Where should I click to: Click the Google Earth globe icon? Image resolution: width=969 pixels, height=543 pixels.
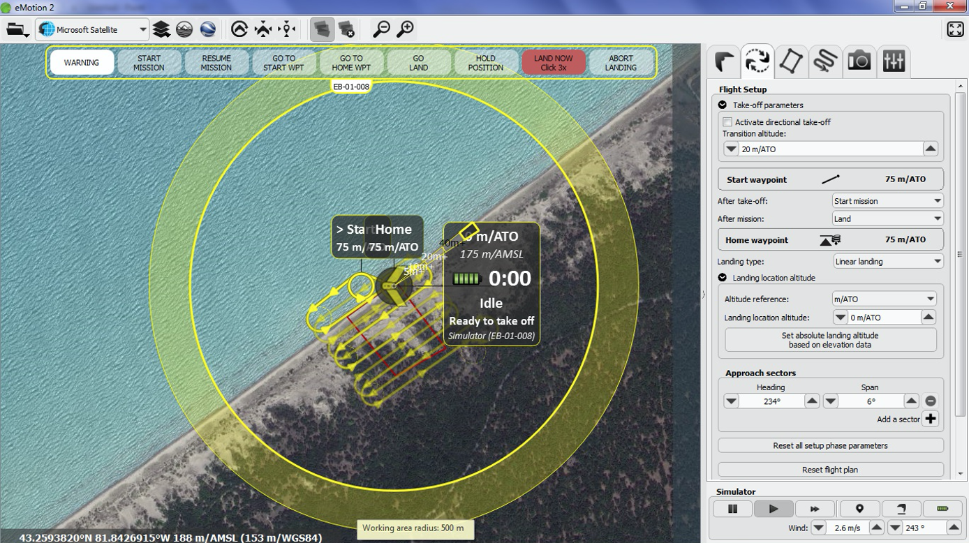pos(207,29)
